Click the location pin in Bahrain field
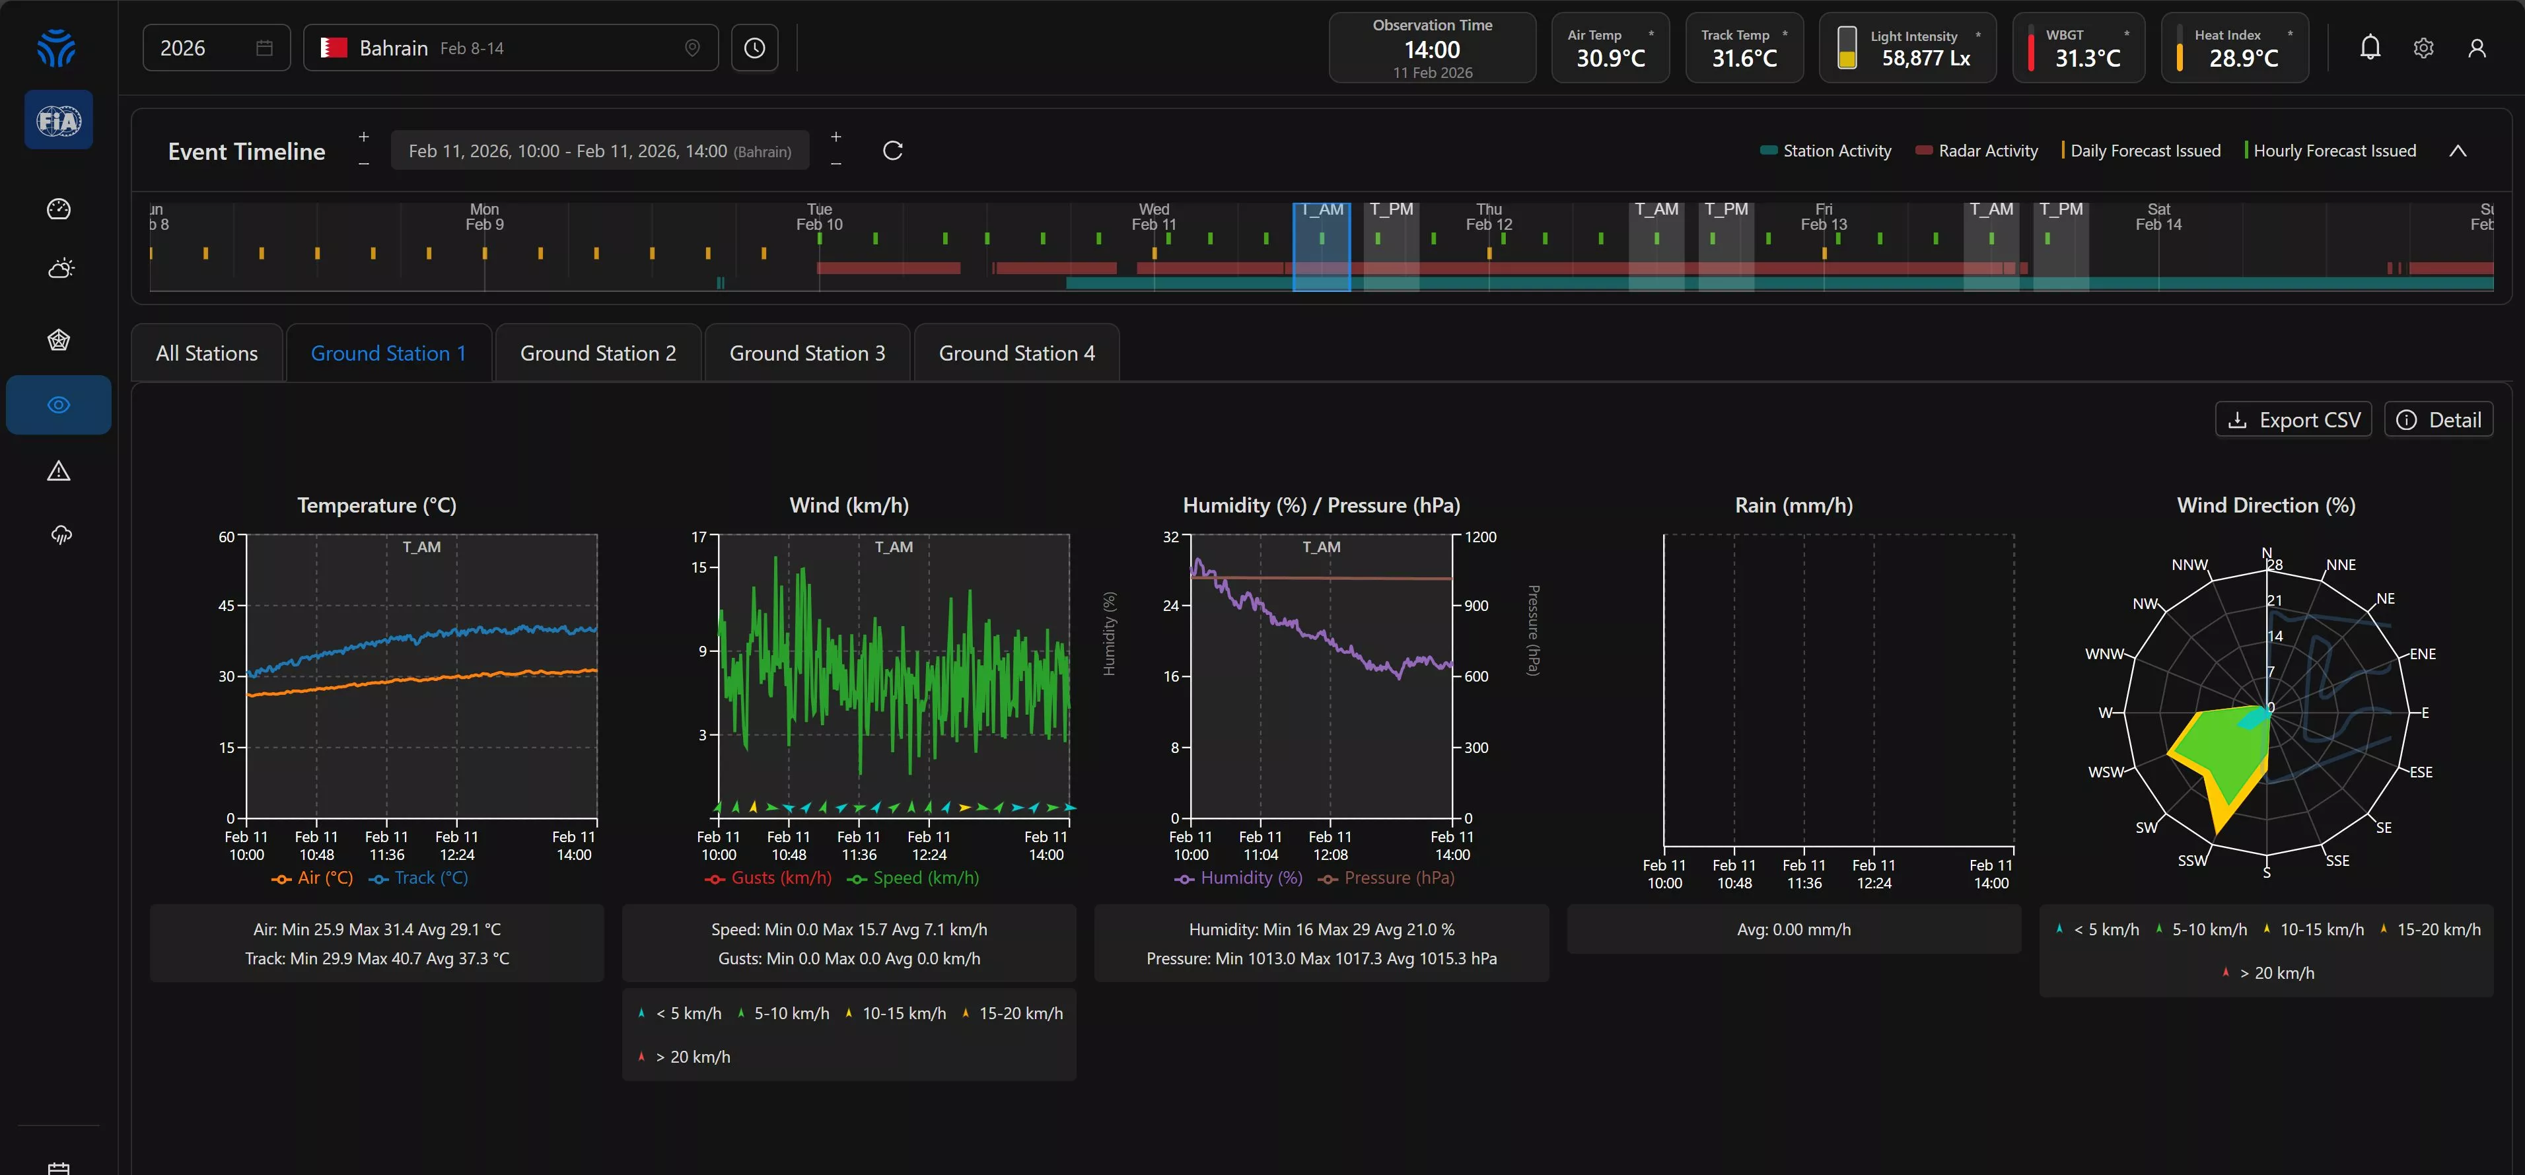The image size is (2525, 1175). coord(692,48)
